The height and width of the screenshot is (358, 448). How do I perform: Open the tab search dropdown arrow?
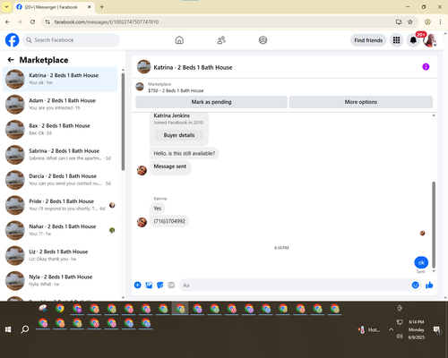6,7
